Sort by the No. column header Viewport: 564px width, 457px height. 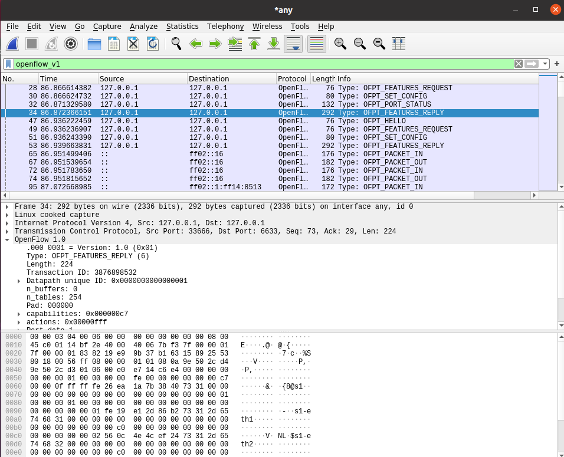tap(20, 79)
